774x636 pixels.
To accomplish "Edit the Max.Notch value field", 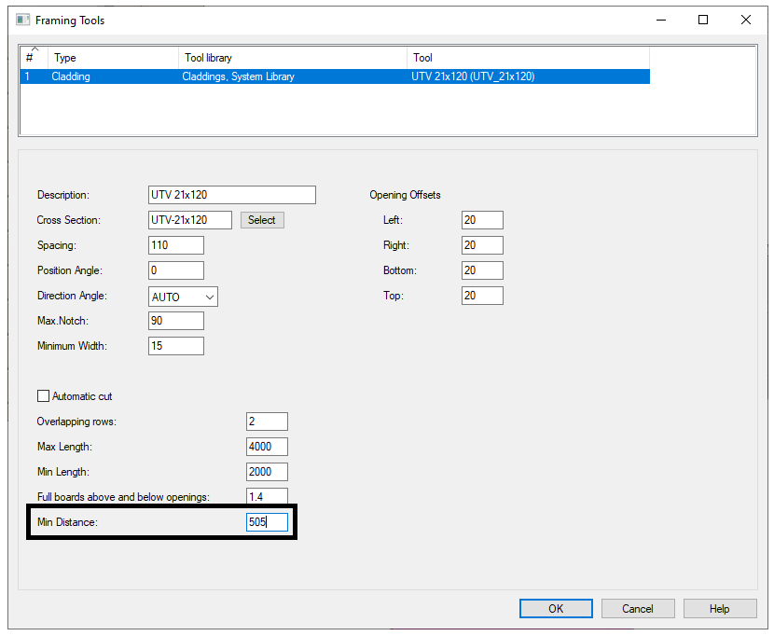I will (175, 321).
